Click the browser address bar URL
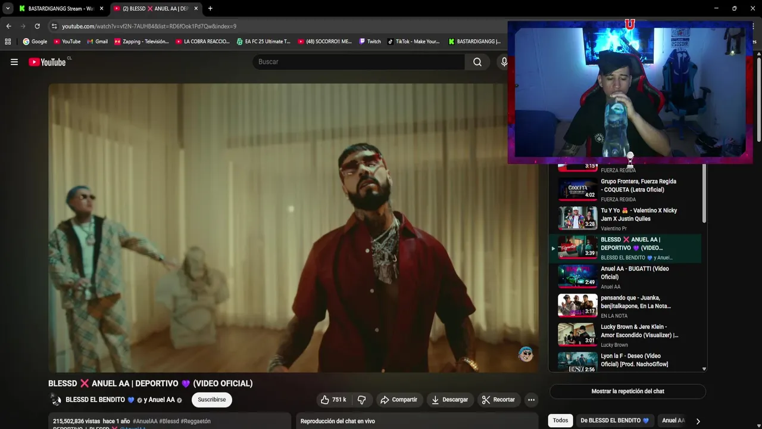Viewport: 762px width, 429px height. (x=149, y=26)
